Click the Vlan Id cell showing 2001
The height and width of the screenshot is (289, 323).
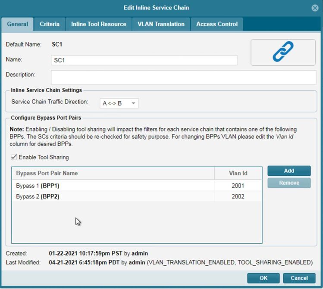(237, 186)
